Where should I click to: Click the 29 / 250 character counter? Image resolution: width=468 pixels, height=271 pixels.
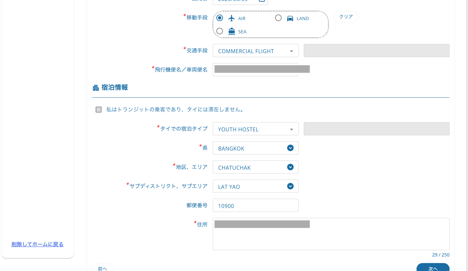click(x=441, y=255)
